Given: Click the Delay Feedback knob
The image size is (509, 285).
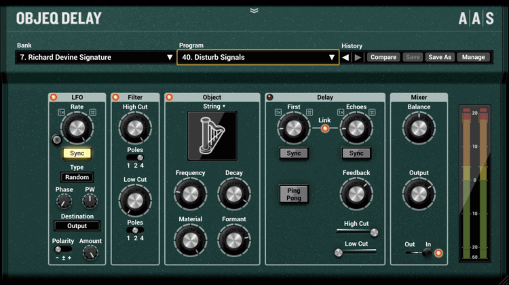Looking at the screenshot, I should pos(356,194).
